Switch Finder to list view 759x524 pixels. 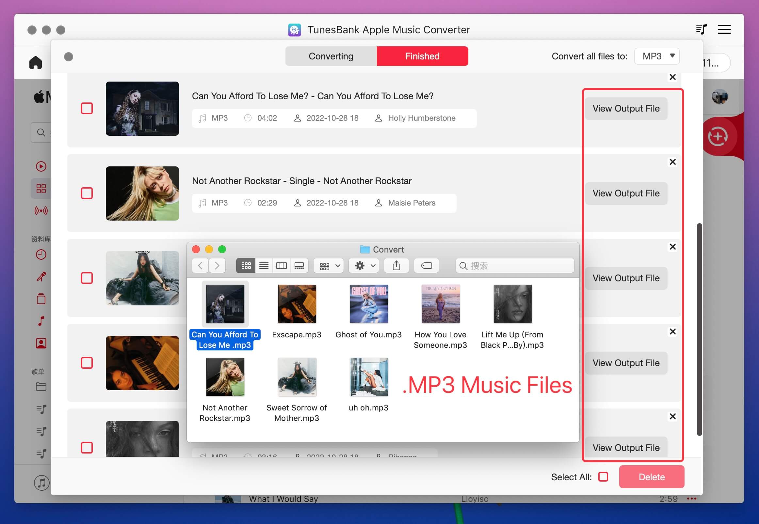pos(264,266)
